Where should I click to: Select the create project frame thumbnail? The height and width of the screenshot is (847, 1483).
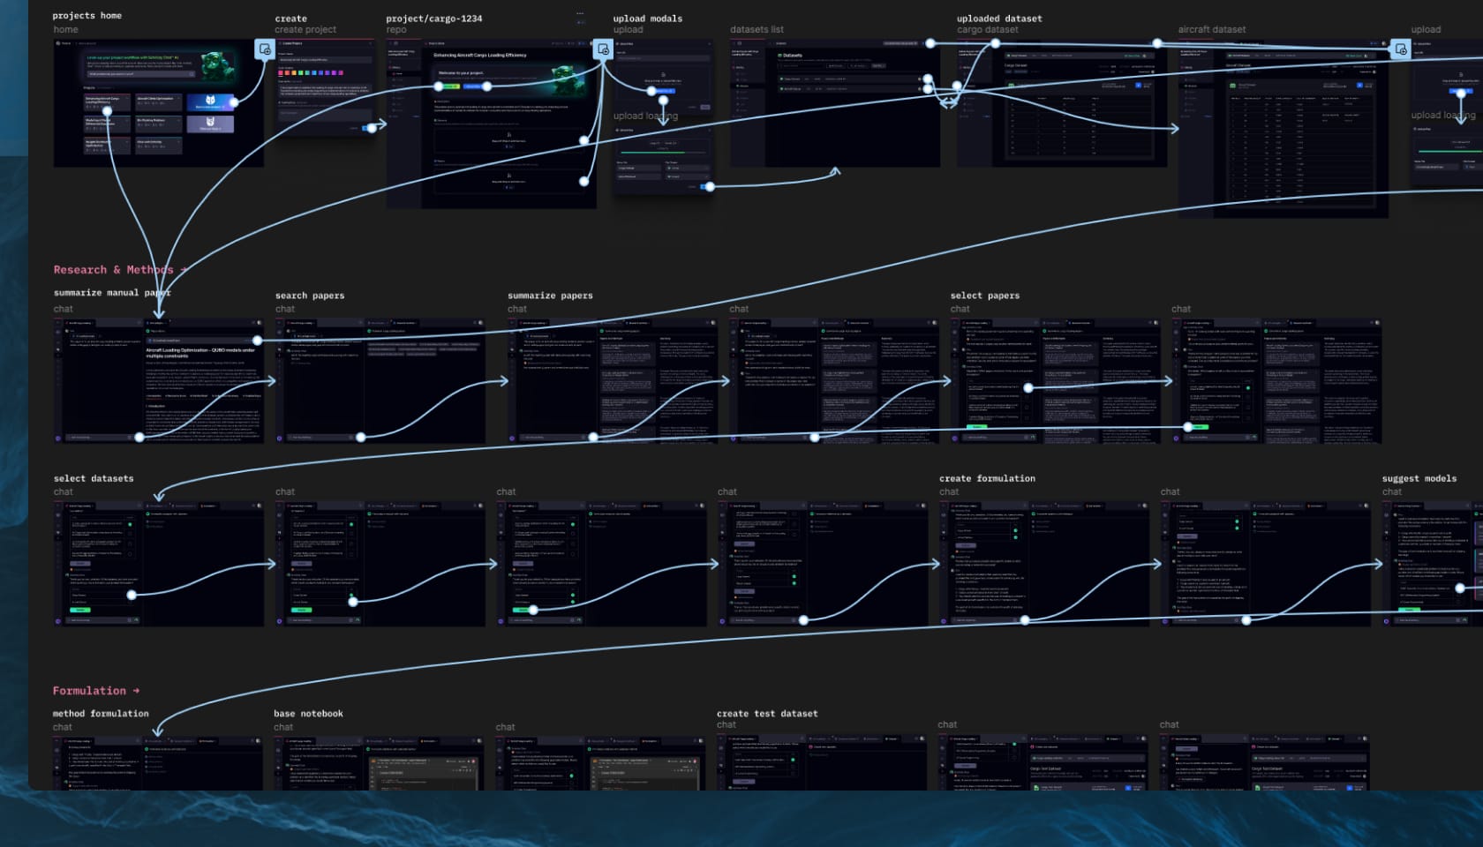pos(325,88)
